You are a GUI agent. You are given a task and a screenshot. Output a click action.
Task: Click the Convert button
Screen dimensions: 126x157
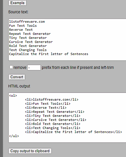(17, 77)
